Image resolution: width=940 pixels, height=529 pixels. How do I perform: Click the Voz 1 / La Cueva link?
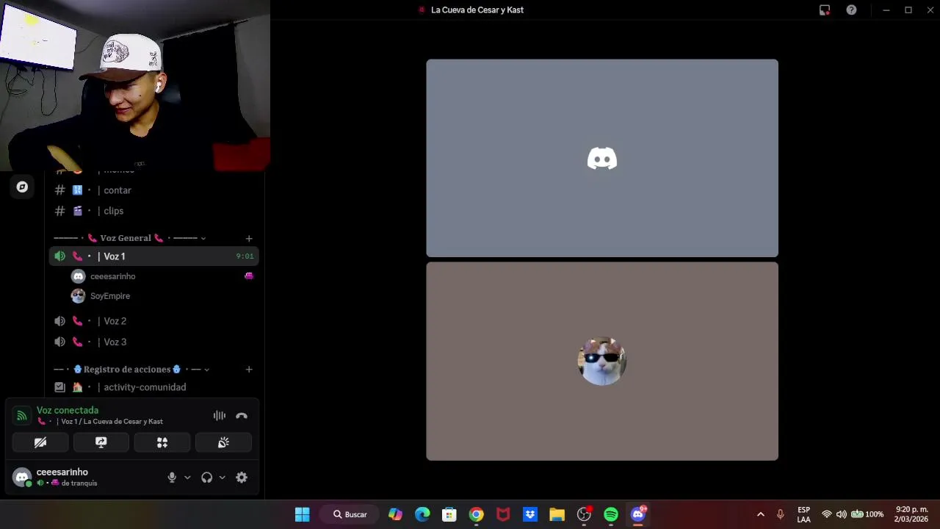coord(112,422)
